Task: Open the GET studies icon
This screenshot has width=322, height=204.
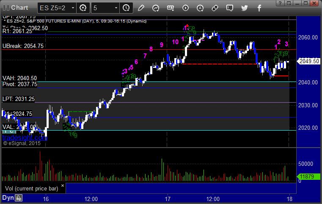Action: tap(171, 8)
